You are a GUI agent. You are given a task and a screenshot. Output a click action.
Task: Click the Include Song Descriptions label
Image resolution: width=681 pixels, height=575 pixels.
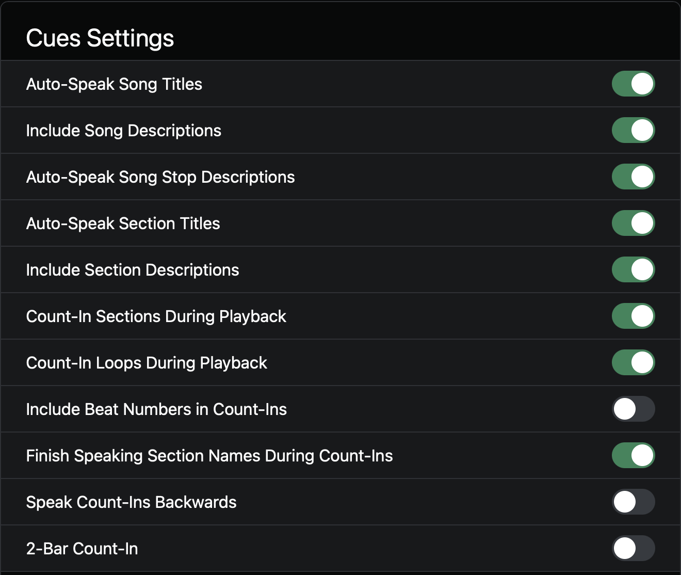[124, 131]
